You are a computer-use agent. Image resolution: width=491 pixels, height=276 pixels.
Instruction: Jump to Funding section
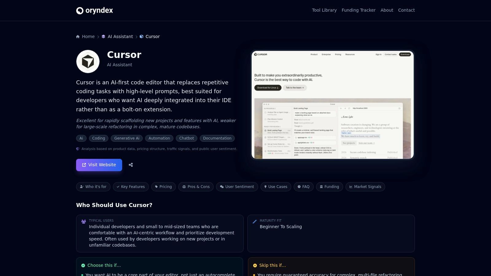tap(330, 187)
